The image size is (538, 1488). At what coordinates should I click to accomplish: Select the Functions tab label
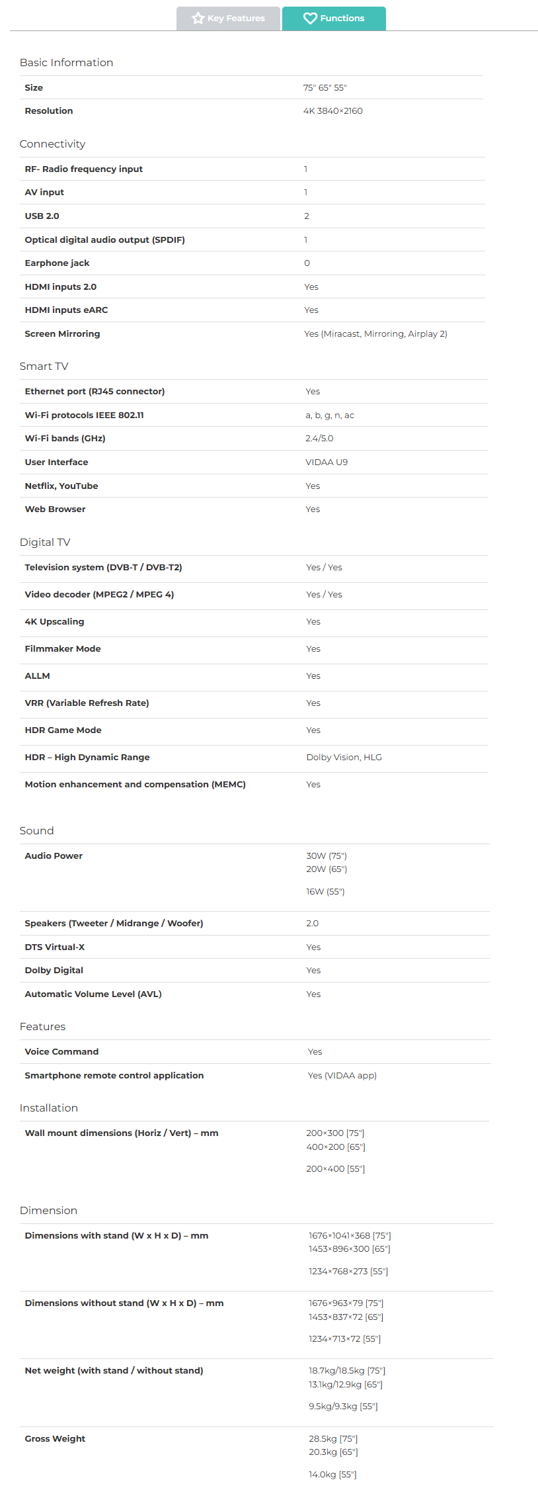coord(342,19)
